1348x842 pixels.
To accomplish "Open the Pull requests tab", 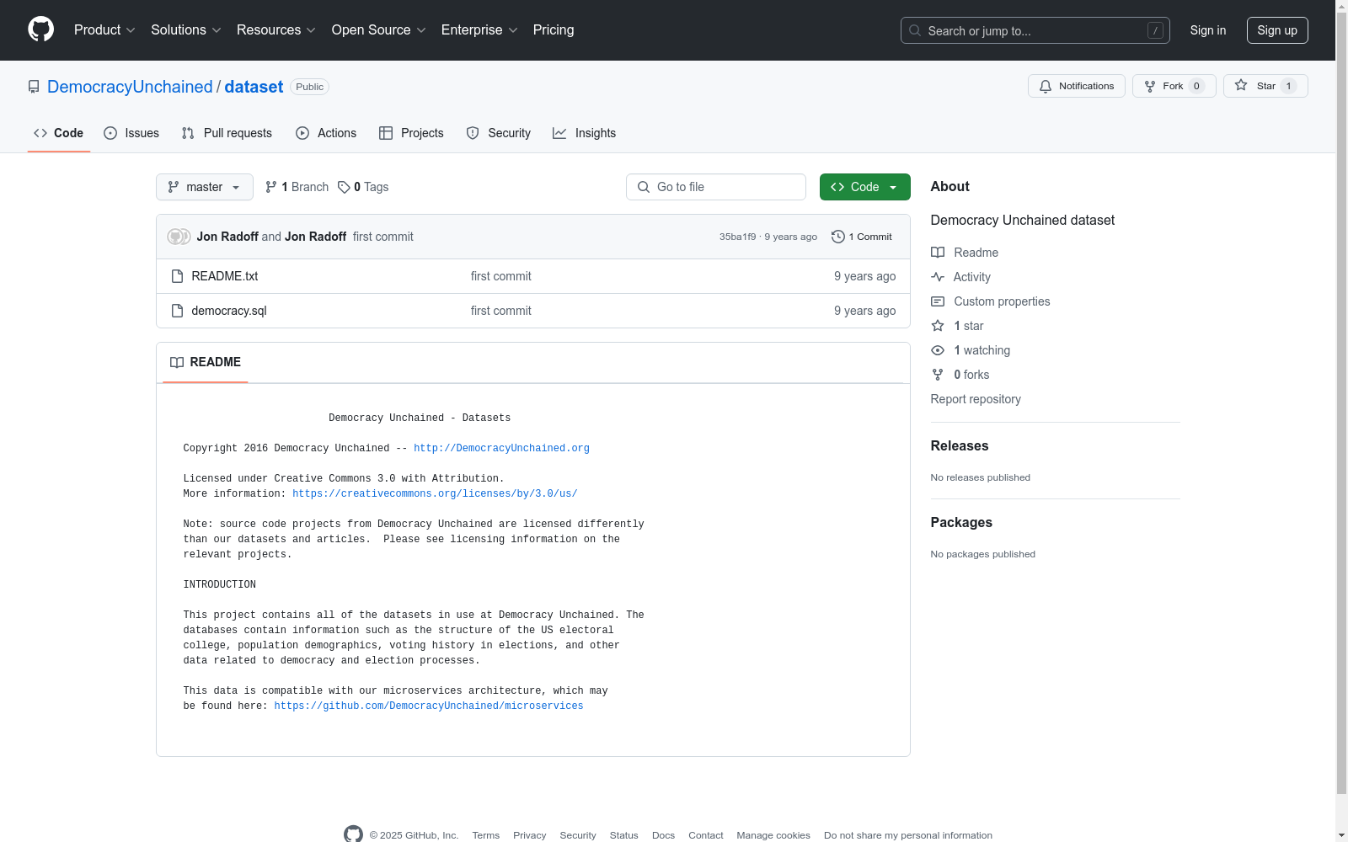I will click(x=227, y=133).
